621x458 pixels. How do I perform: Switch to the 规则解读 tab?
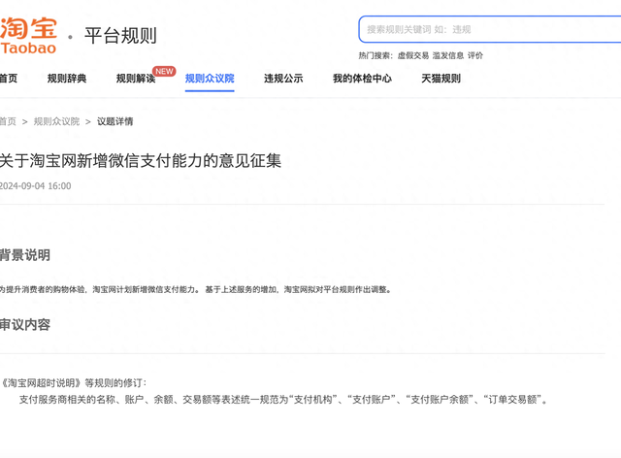[135, 79]
